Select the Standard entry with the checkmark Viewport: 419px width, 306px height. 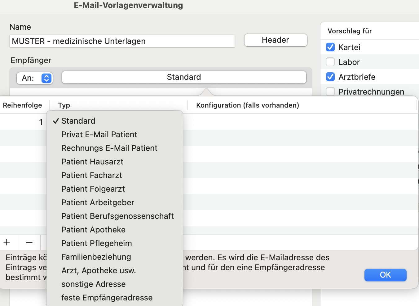(x=78, y=121)
